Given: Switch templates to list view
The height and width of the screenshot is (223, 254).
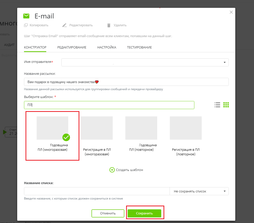Looking at the screenshot, I should pyautogui.click(x=217, y=105).
